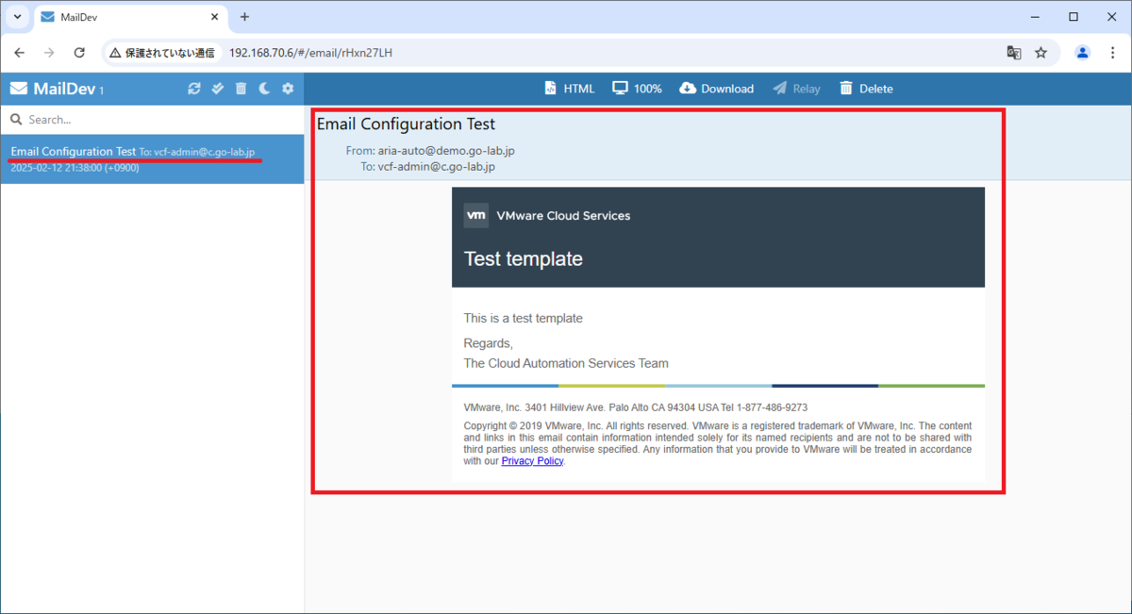Switch to the MailDev tab
The height and width of the screenshot is (614, 1132).
(130, 18)
